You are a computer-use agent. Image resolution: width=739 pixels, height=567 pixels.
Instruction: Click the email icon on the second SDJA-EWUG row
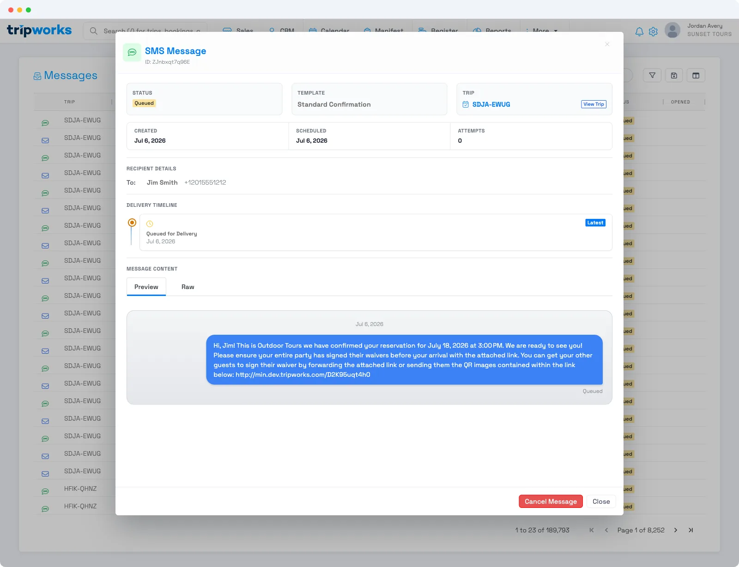pos(45,140)
